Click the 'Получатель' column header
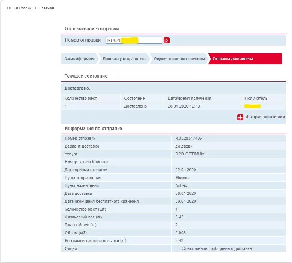This screenshot has height=263, width=292. (x=256, y=98)
